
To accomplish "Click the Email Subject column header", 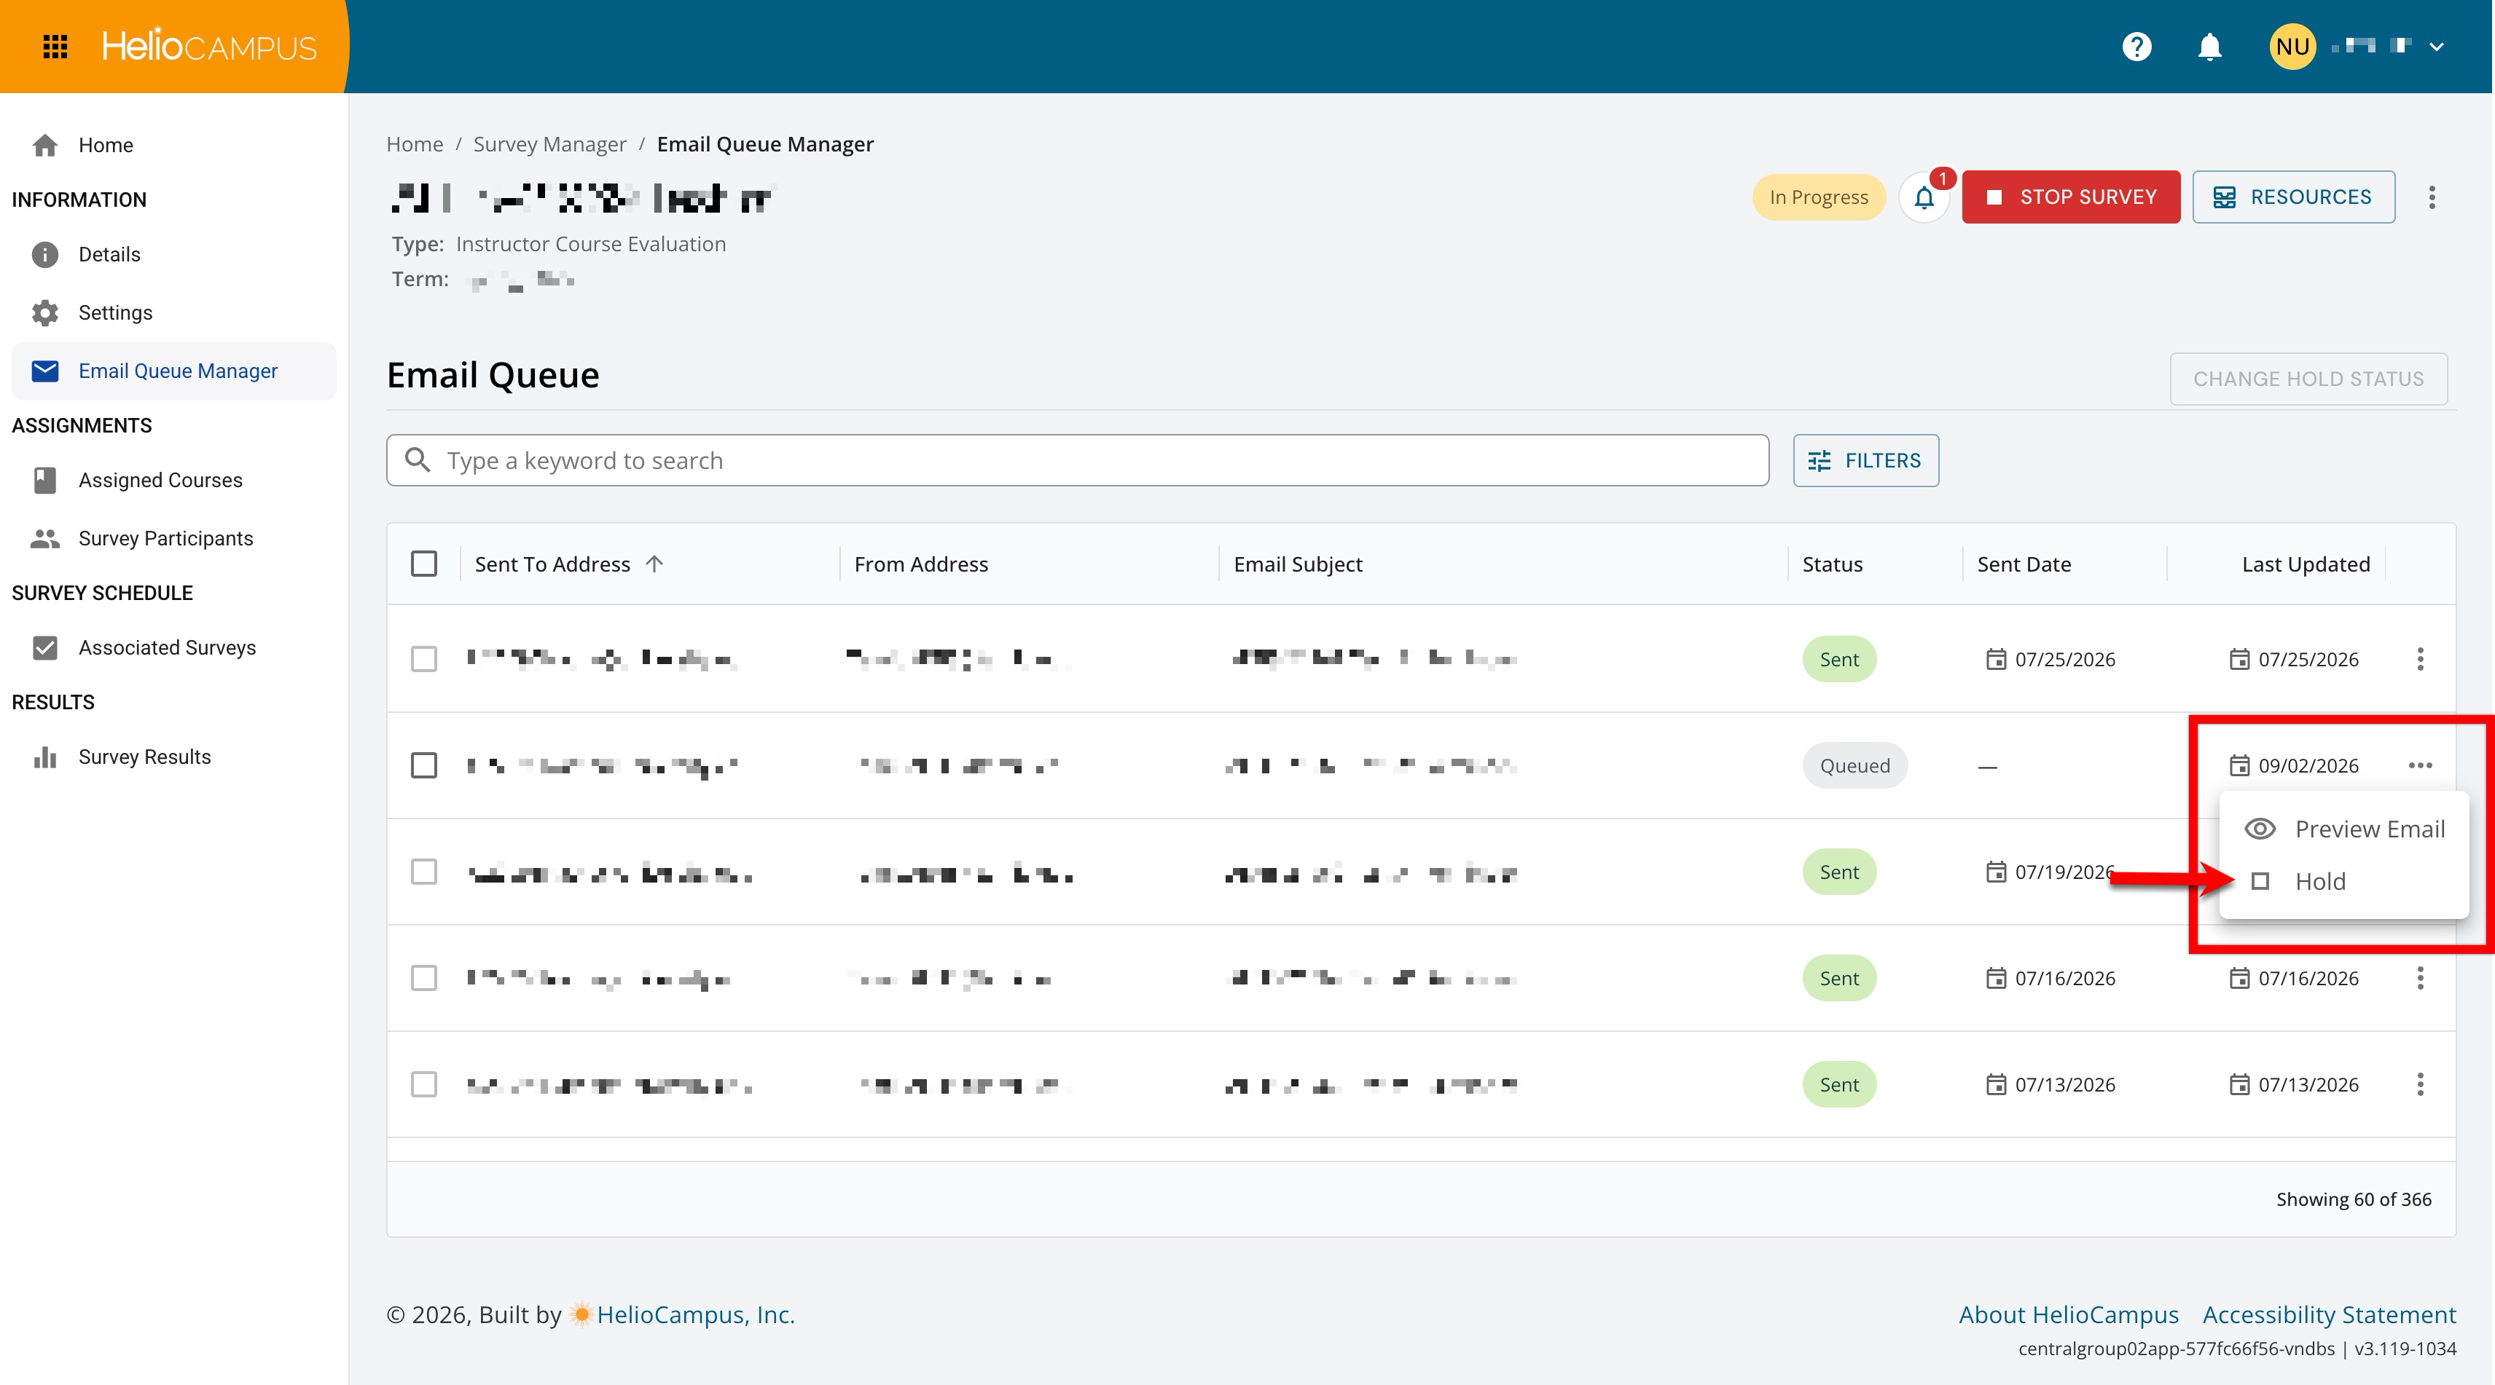I will click(x=1298, y=564).
